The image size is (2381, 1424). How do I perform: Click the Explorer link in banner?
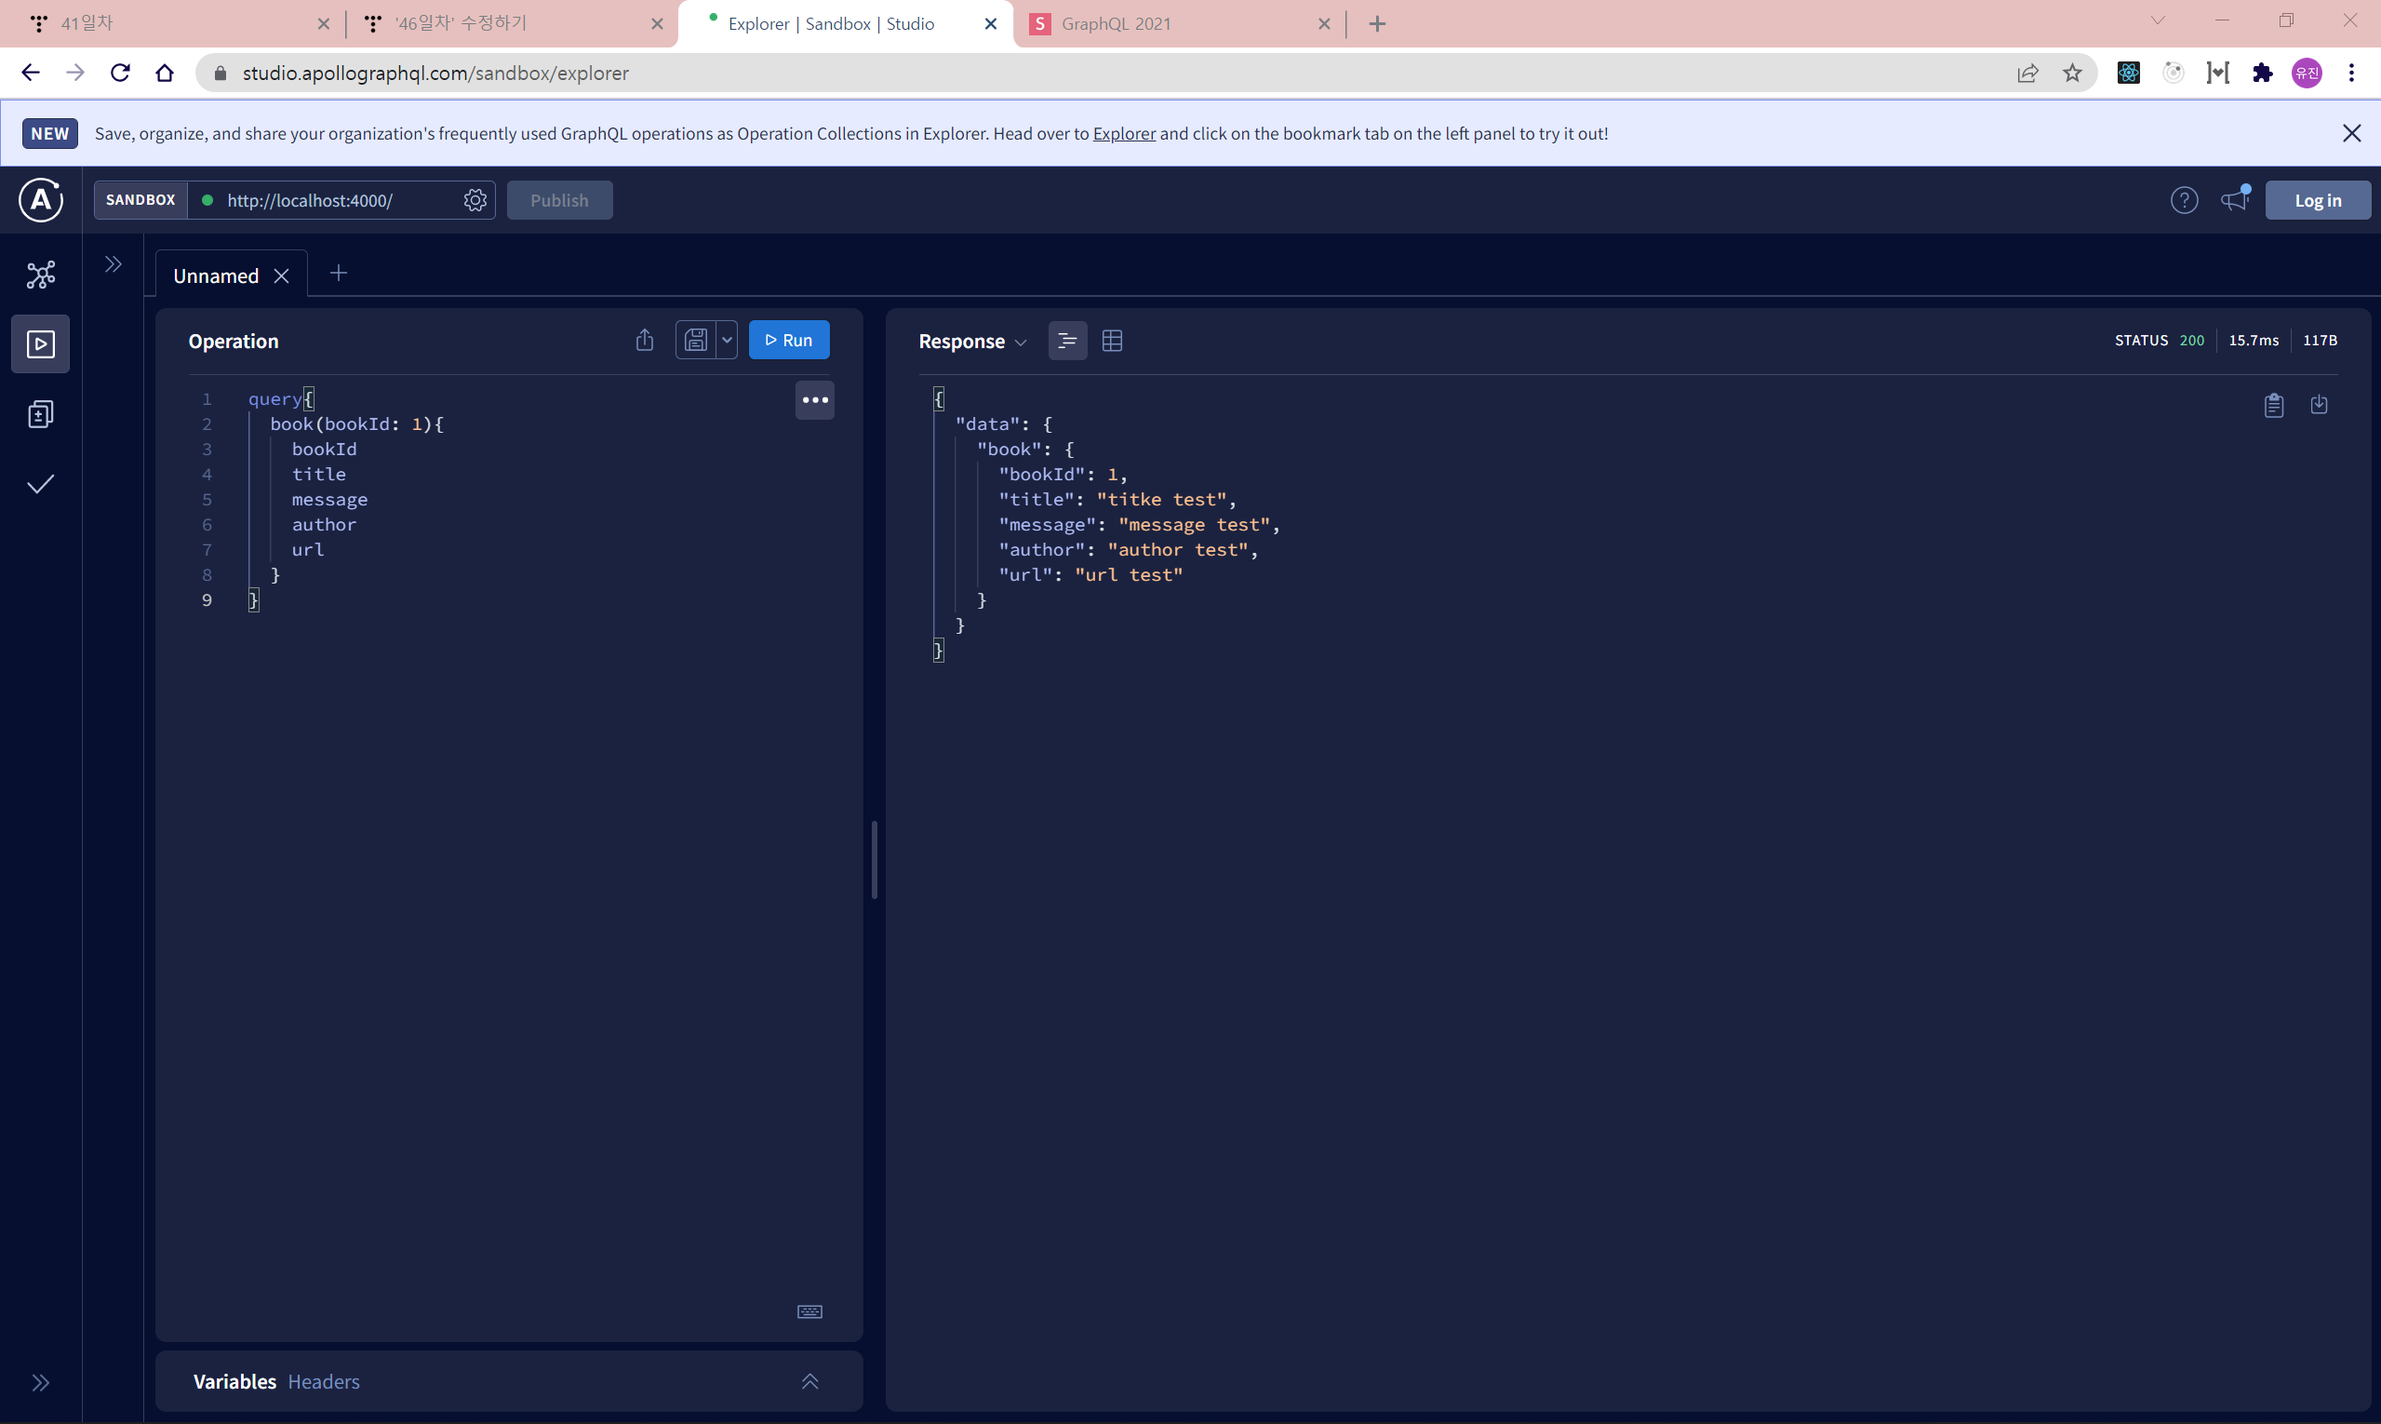(x=1123, y=133)
